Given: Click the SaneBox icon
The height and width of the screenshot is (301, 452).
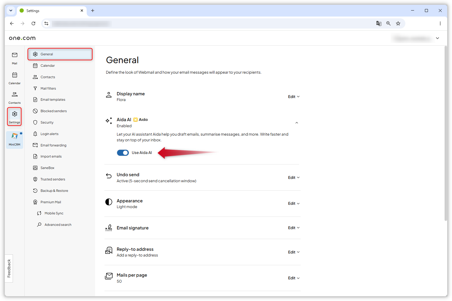Looking at the screenshot, I should (x=35, y=168).
